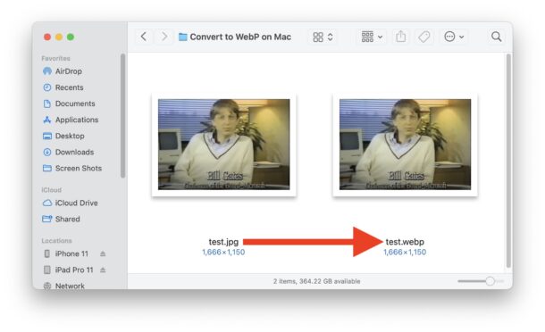Click the '2 items, 364.22 GB available' status

[316, 281]
